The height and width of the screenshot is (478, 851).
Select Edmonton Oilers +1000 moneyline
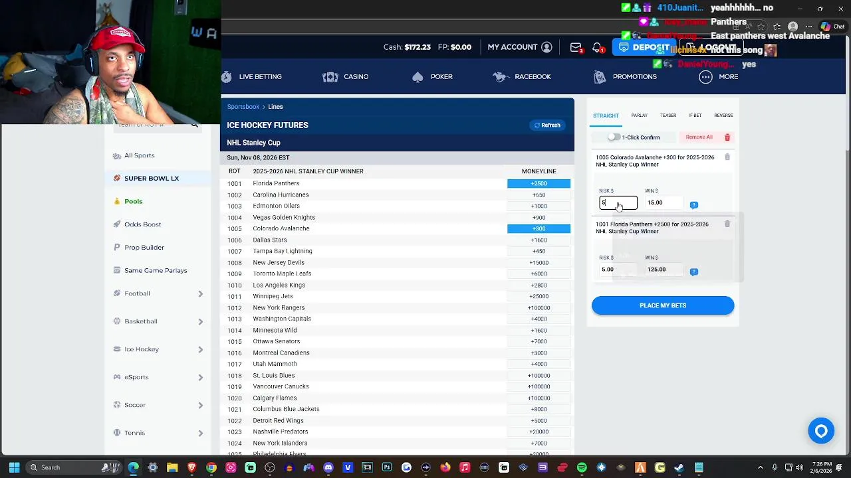point(539,206)
